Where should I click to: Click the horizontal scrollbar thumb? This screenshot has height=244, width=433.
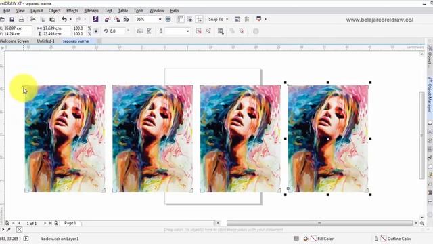[x=319, y=223]
